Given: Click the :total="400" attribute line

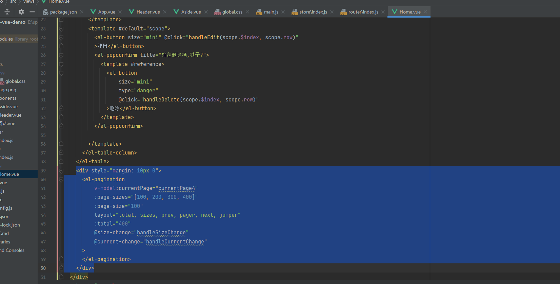Looking at the screenshot, I should tap(113, 224).
